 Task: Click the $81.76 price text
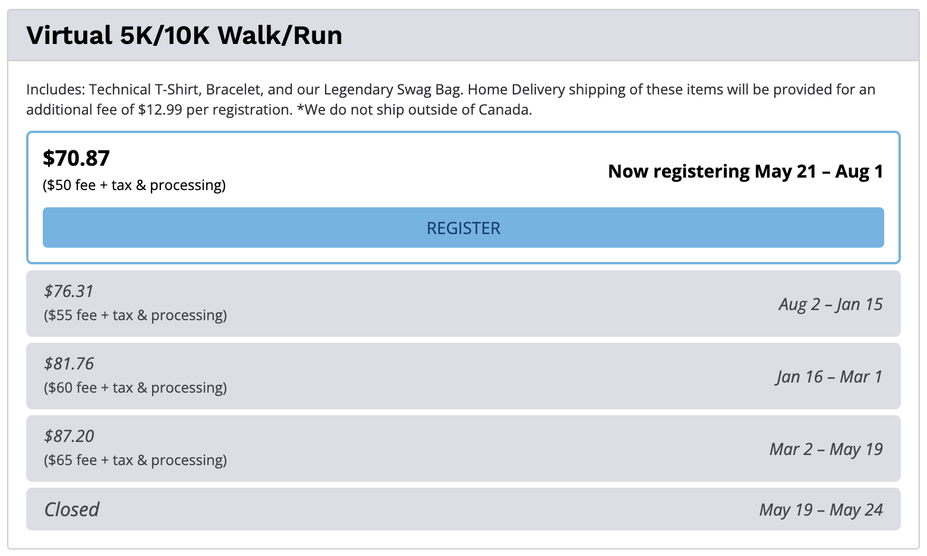pyautogui.click(x=69, y=364)
